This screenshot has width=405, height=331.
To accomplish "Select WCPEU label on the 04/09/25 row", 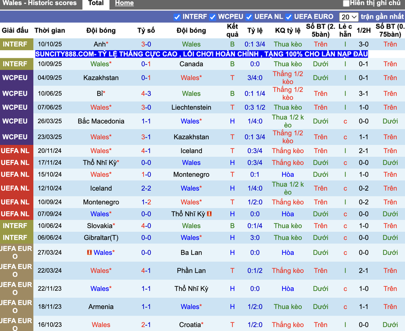I will point(15,78).
